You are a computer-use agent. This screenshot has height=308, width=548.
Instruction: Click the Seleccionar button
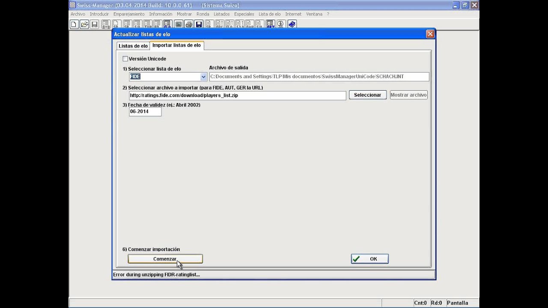tap(367, 95)
